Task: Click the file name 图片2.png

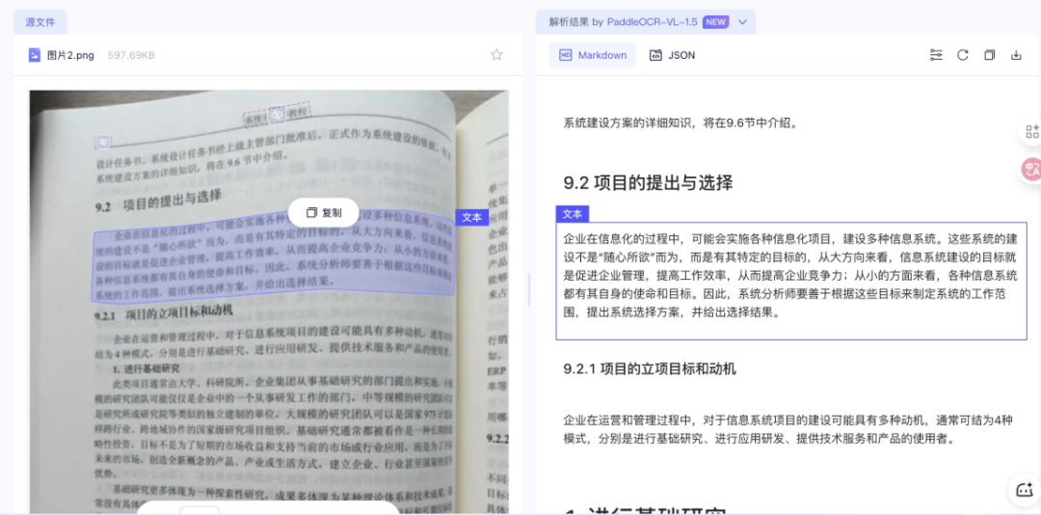Action: point(70,55)
